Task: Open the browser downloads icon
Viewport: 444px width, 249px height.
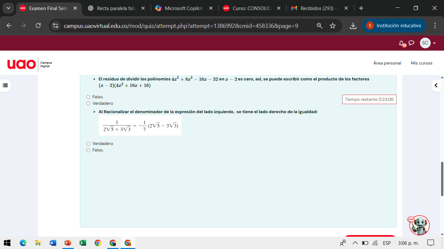Action: [x=353, y=26]
